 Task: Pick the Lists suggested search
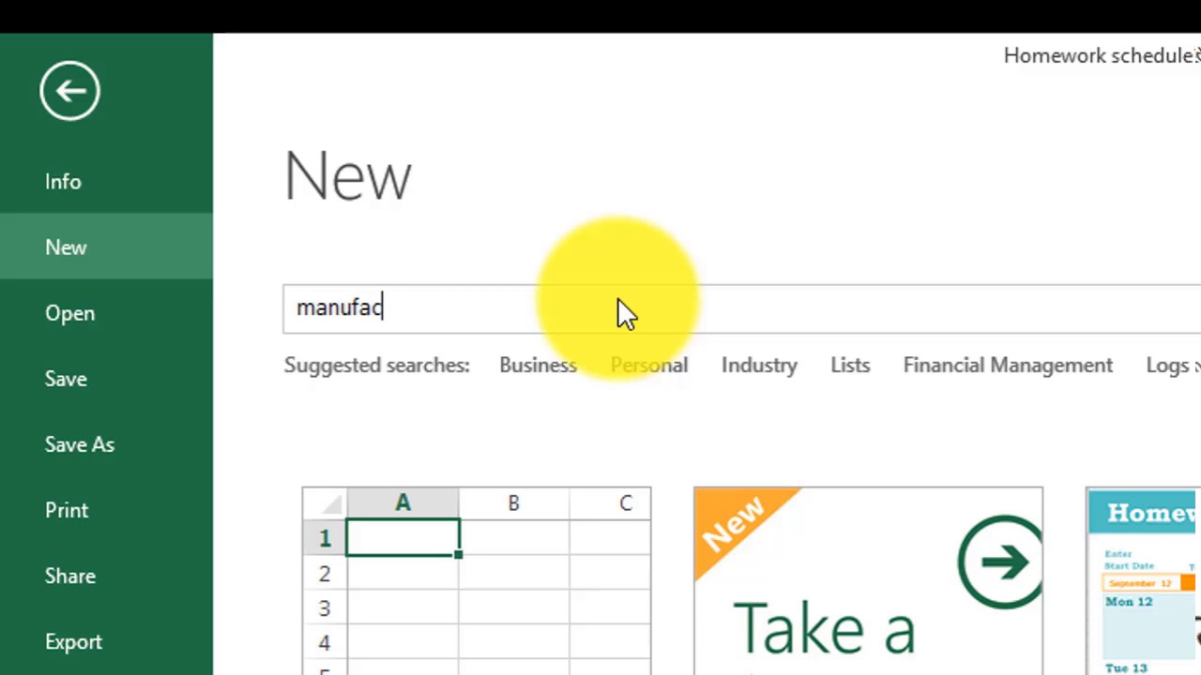point(850,366)
